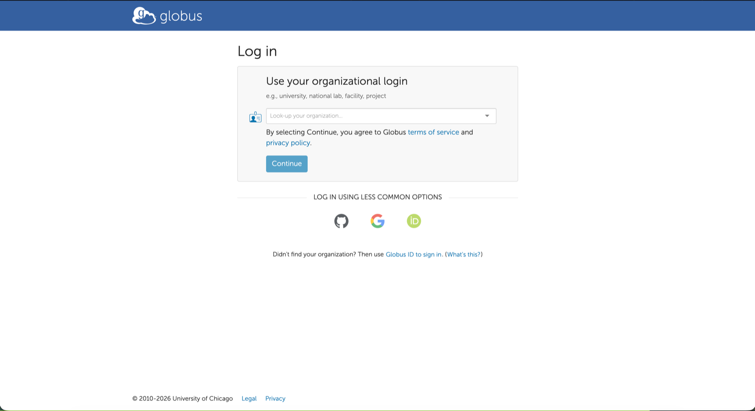The width and height of the screenshot is (755, 411).
Task: Sign in with the GitHub icon
Action: [341, 221]
